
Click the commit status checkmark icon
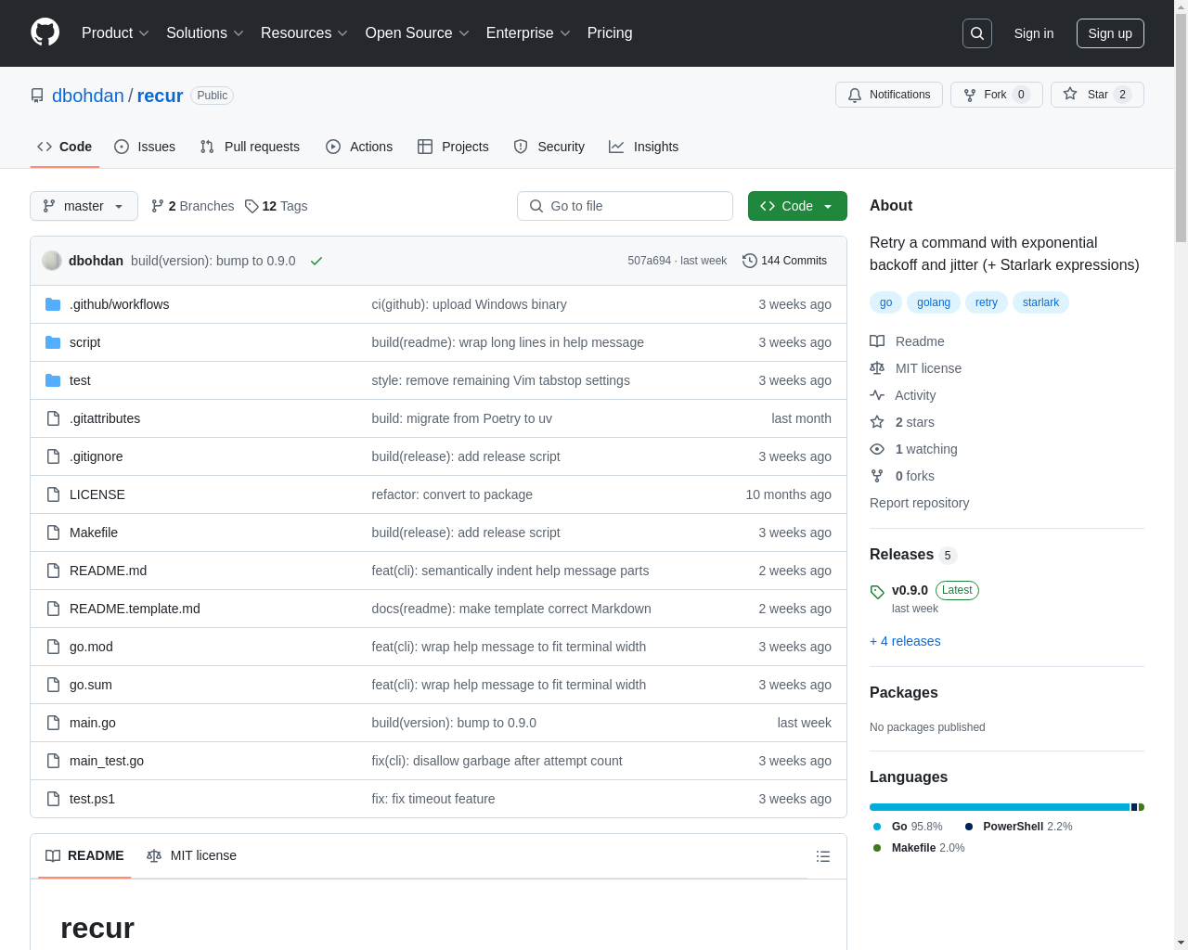click(316, 261)
